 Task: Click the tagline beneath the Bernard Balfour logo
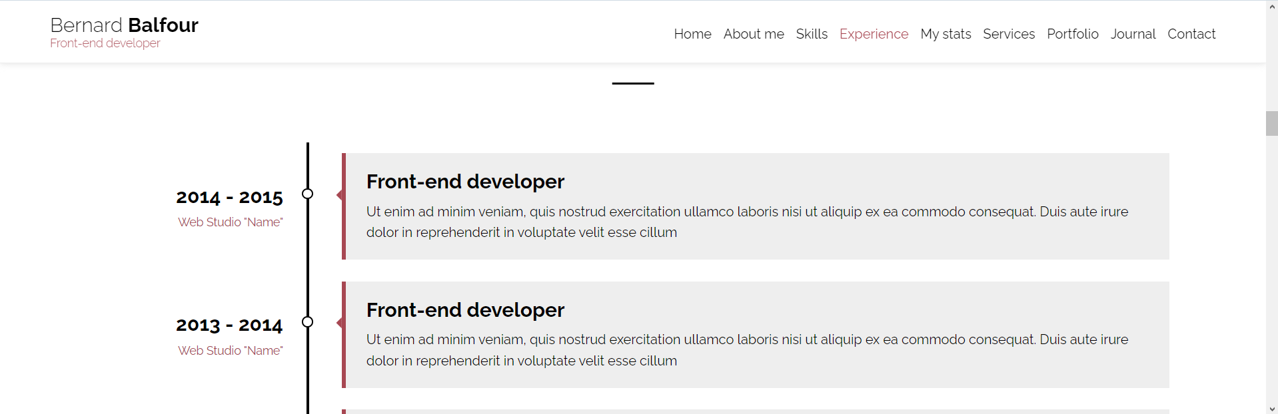[x=105, y=43]
